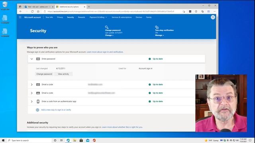Go to the browser home icon

(x=38, y=12)
